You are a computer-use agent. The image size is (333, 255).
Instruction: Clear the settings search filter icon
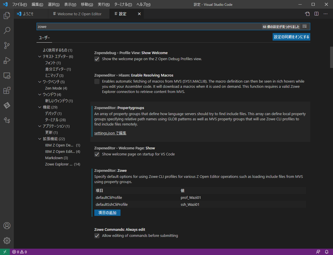tap(305, 26)
